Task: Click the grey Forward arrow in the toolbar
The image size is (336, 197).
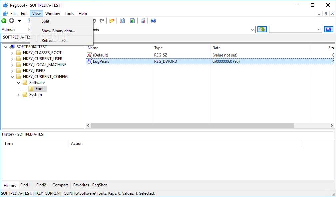Action: (11, 21)
